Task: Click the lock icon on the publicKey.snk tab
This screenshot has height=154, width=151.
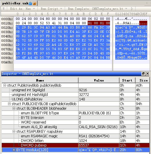Action: click(30, 3)
